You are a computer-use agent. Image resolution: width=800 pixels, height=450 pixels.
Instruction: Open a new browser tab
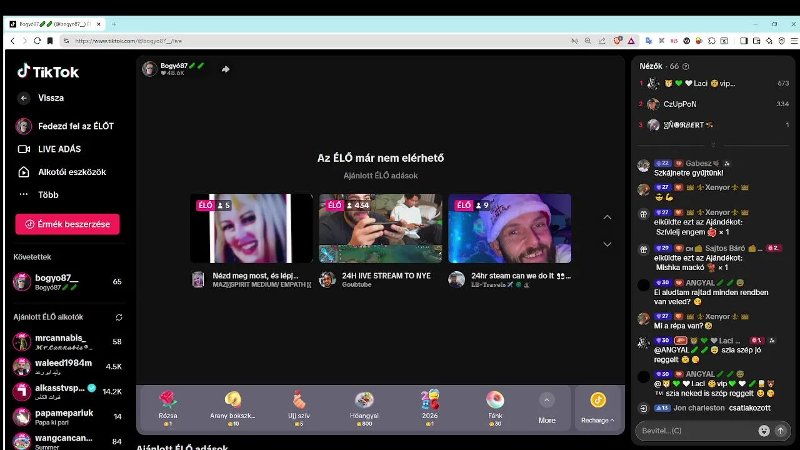pos(114,24)
